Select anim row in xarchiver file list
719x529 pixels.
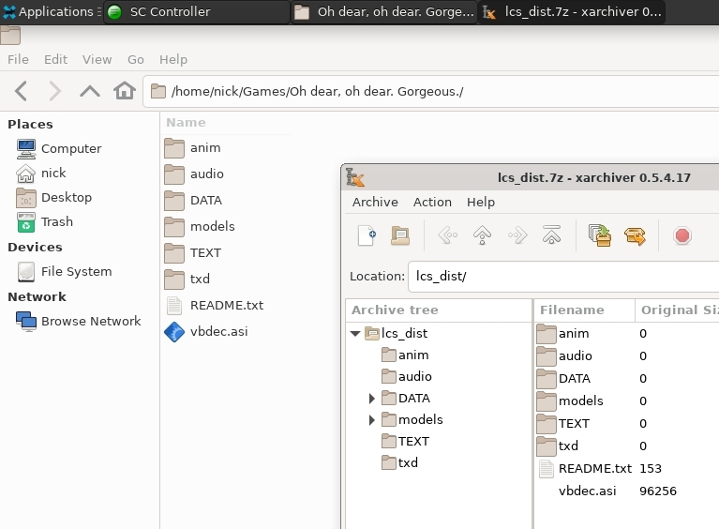point(626,334)
